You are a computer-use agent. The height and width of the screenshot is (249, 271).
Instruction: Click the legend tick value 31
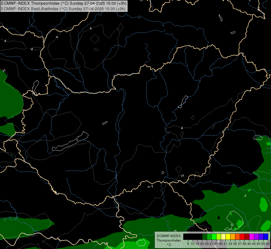click(226, 244)
